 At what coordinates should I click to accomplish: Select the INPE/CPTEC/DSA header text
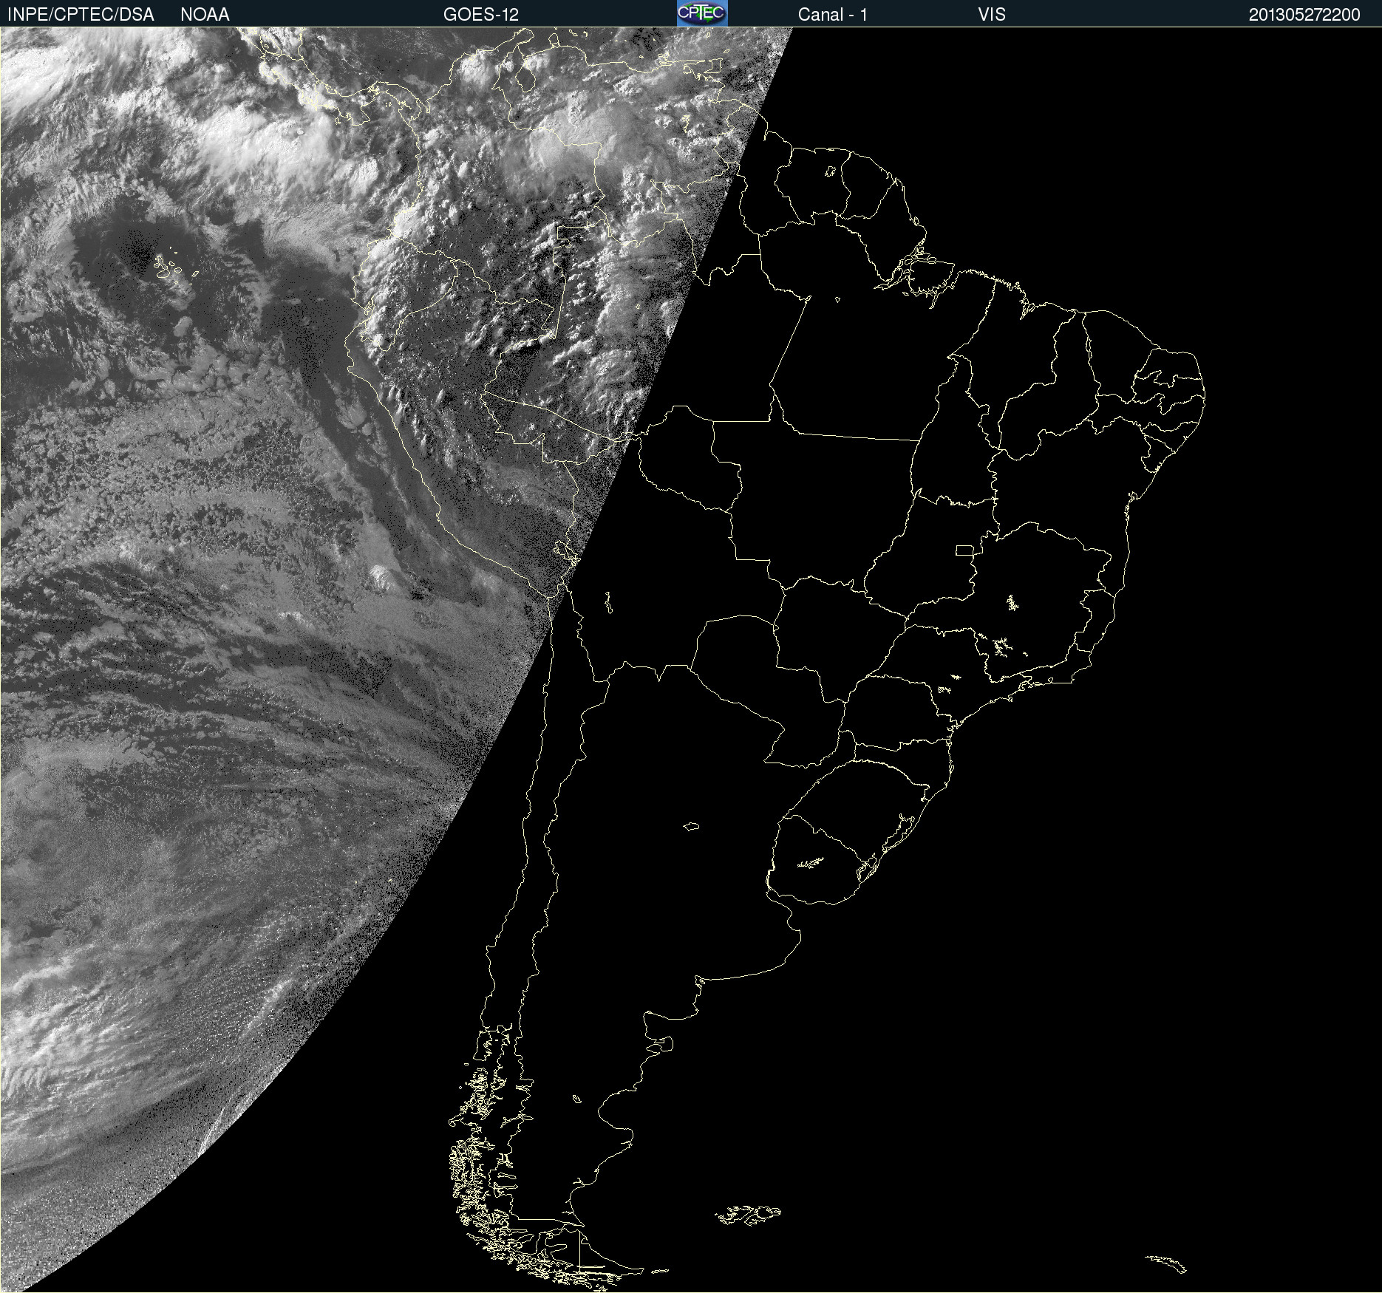click(81, 15)
